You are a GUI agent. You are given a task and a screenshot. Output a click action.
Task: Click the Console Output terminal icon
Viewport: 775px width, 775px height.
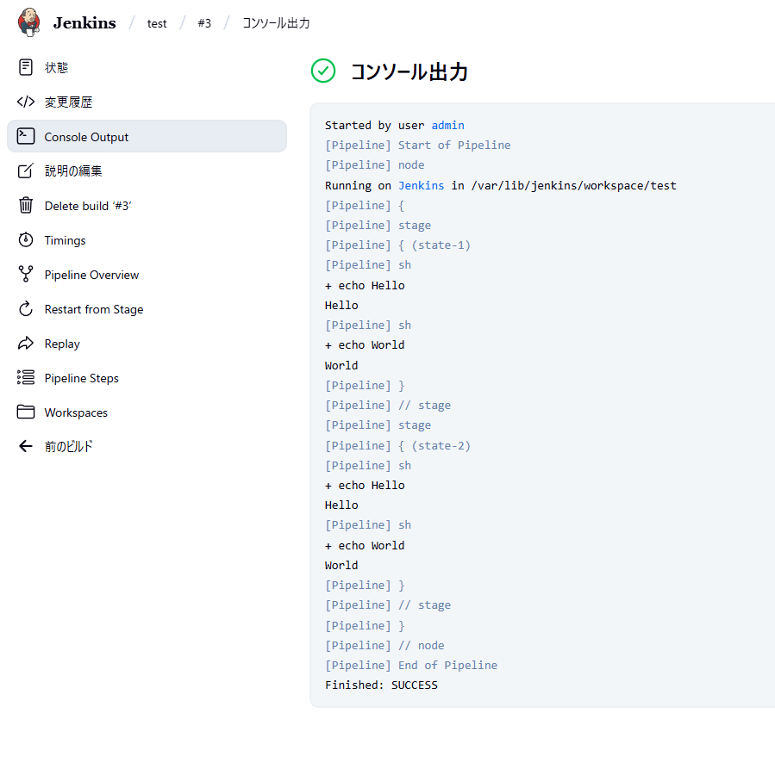(x=26, y=136)
